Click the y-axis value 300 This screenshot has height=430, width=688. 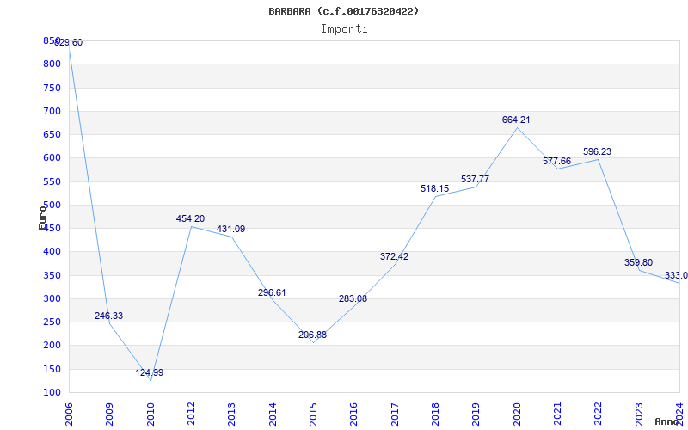pyautogui.click(x=52, y=298)
